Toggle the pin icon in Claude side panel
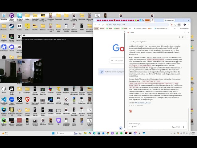This screenshot has width=197, height=148. click(185, 33)
